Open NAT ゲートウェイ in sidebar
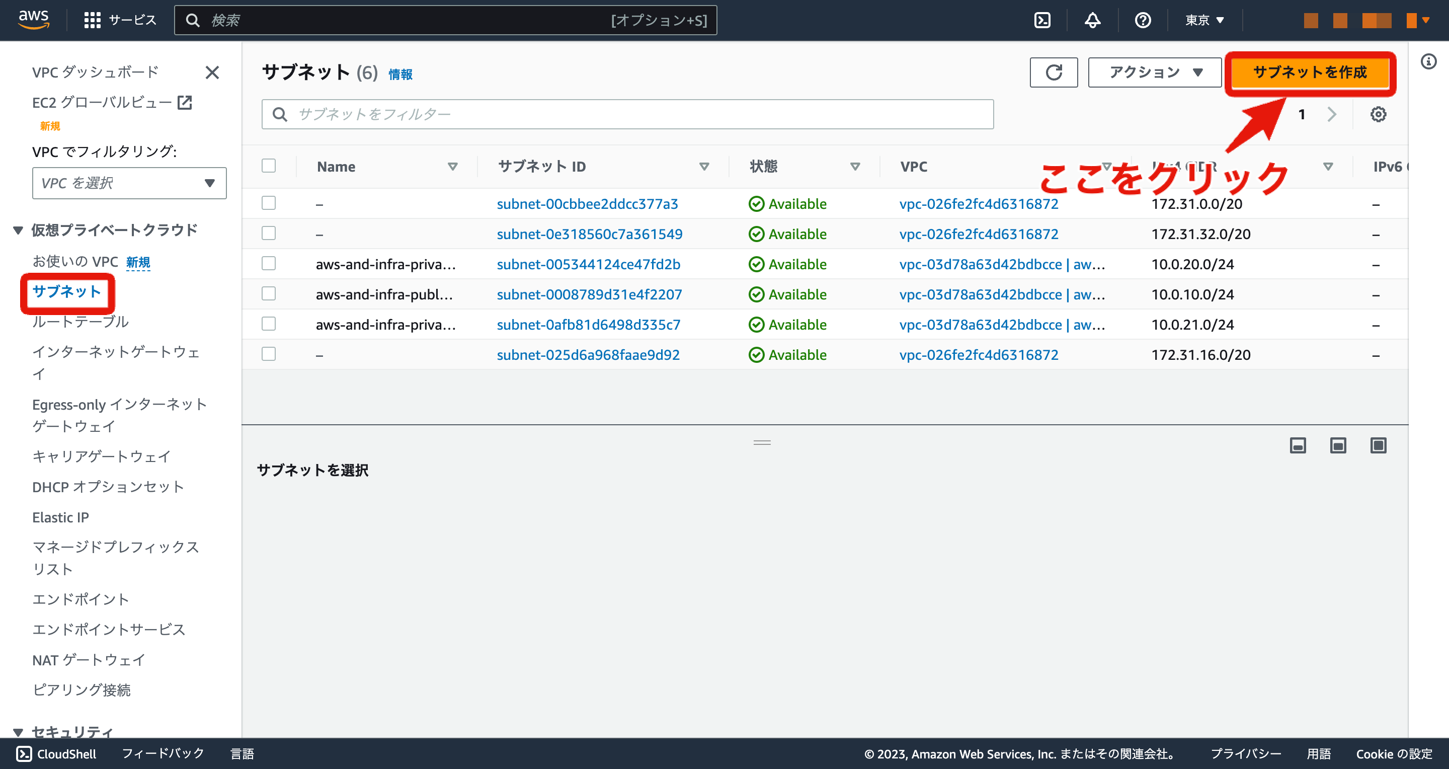Screen dimensions: 1449x769 click(x=89, y=659)
